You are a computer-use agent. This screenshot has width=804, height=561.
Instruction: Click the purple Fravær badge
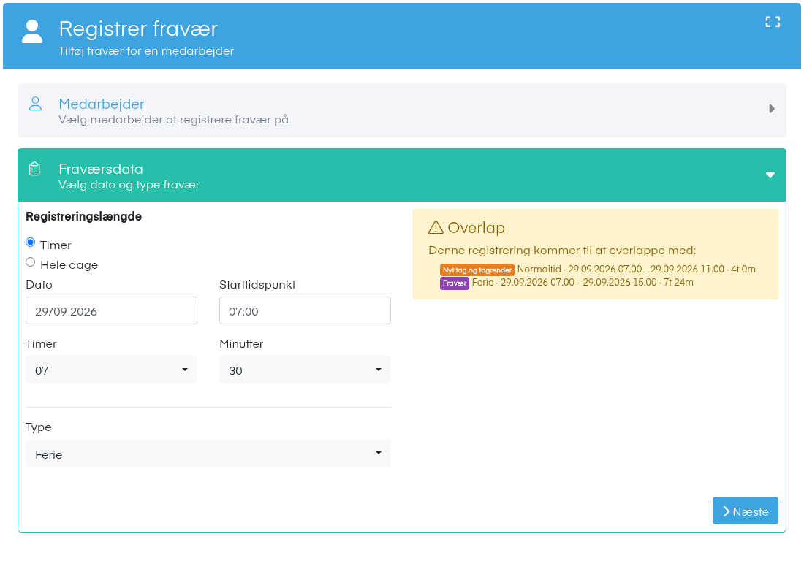click(x=455, y=283)
